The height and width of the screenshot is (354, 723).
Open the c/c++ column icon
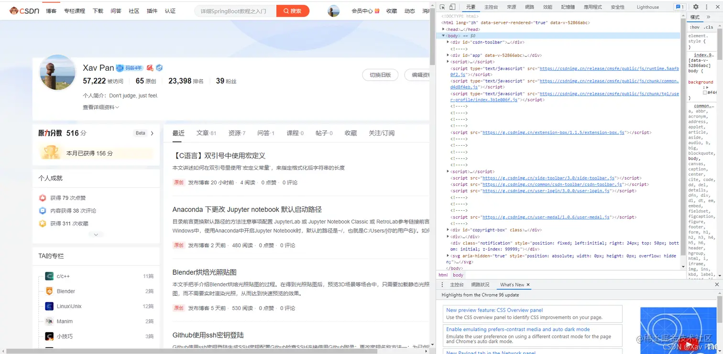coord(49,276)
